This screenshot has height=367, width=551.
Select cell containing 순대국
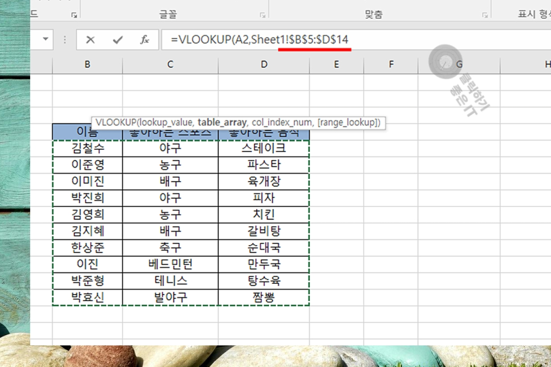pos(264,247)
